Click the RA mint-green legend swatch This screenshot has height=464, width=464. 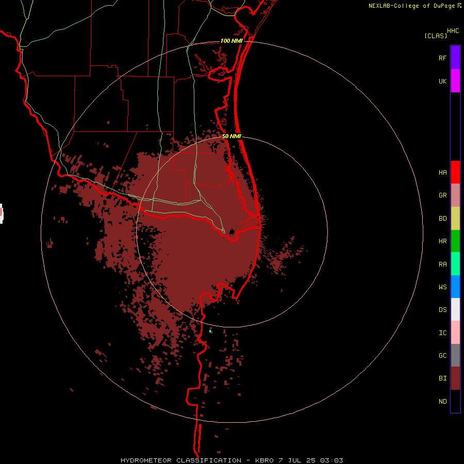(x=455, y=264)
